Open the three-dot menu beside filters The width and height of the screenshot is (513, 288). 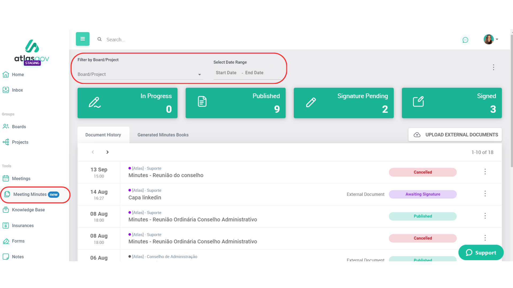493,67
